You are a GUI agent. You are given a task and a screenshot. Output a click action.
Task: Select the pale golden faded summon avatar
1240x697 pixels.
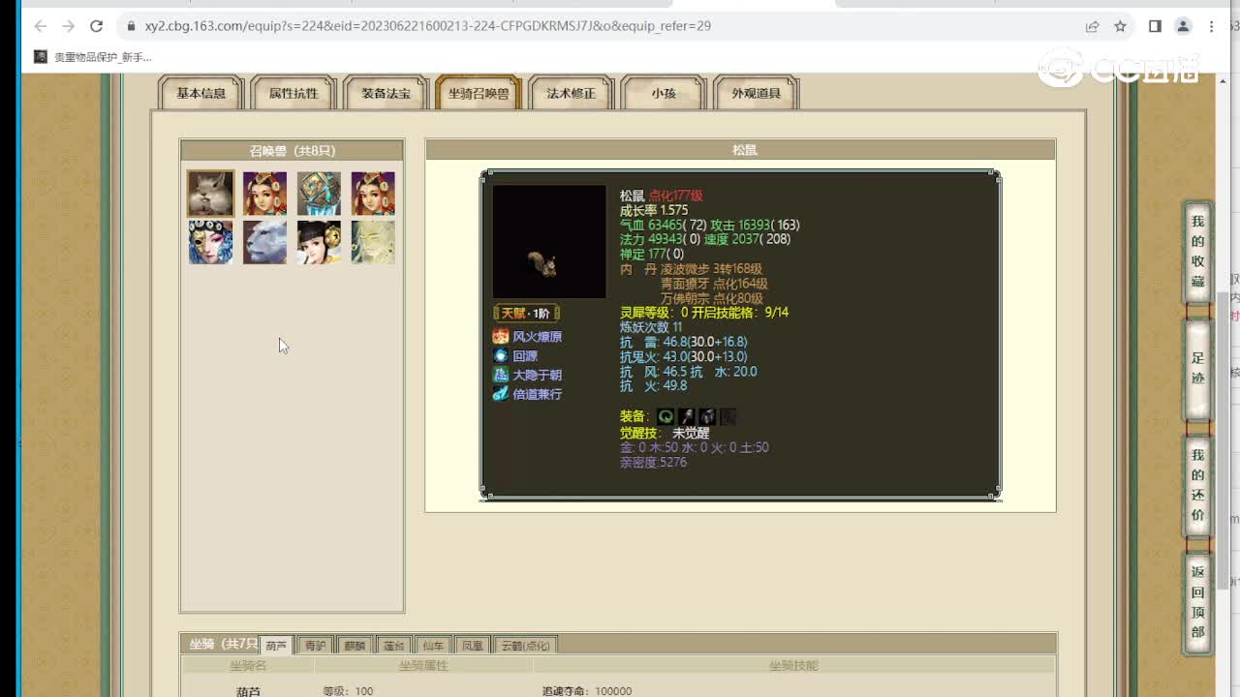(x=373, y=242)
